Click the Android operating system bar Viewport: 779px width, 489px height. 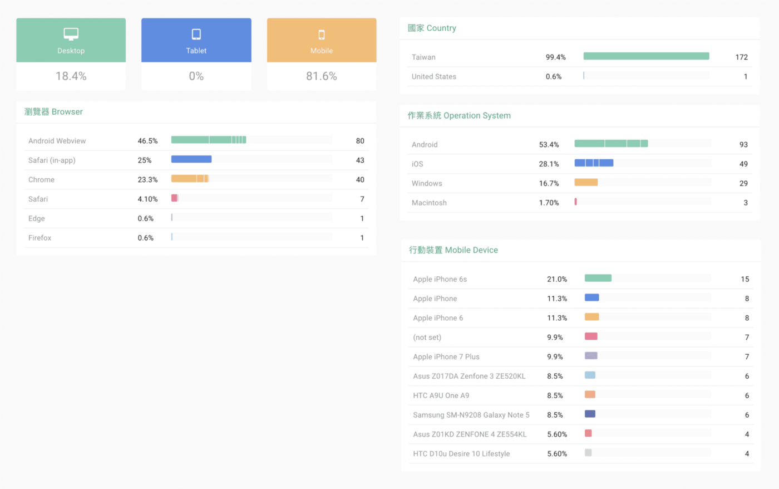tap(611, 144)
